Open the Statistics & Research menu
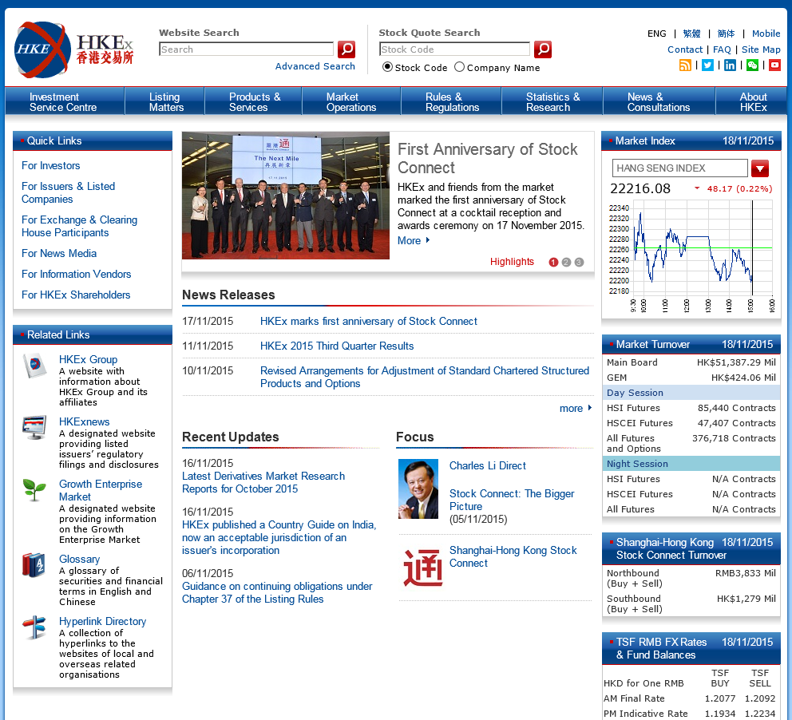The width and height of the screenshot is (792, 720). [552, 101]
